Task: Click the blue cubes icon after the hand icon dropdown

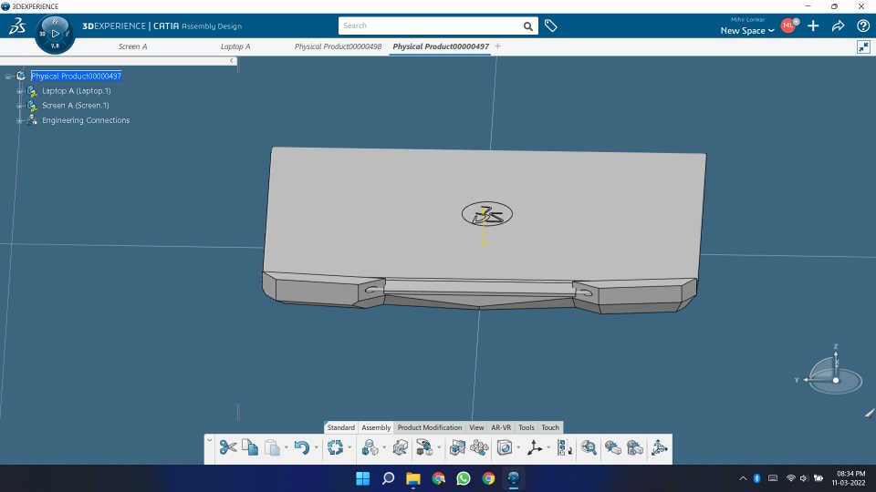Action: coord(457,447)
